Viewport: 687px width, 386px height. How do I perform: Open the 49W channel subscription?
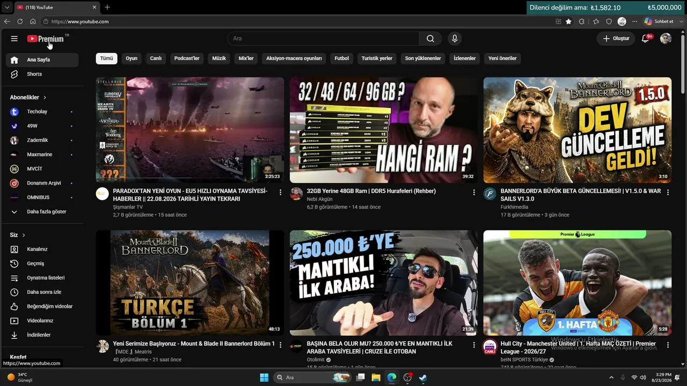click(x=42, y=126)
